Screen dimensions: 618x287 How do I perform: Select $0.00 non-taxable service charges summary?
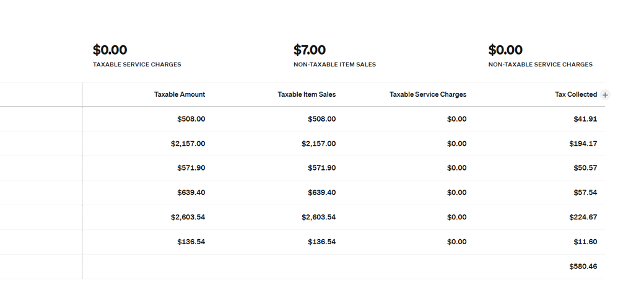point(505,50)
